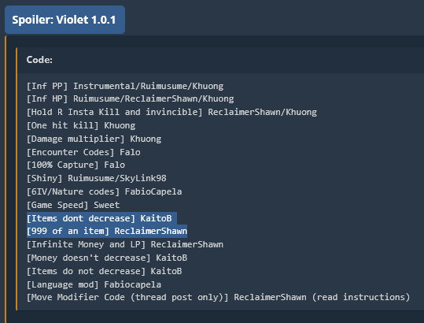Click Items do not decrease KaitoB line

[x=104, y=271]
